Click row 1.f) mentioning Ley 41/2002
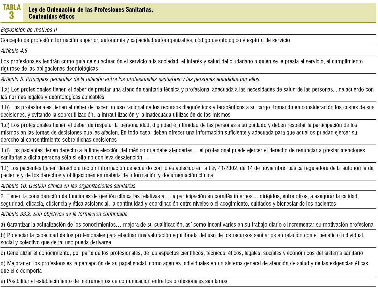 pos(187,172)
